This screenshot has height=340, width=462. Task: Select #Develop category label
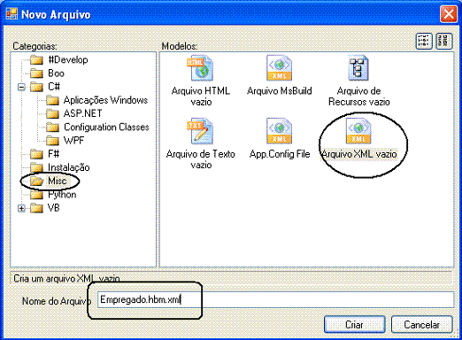(x=68, y=60)
